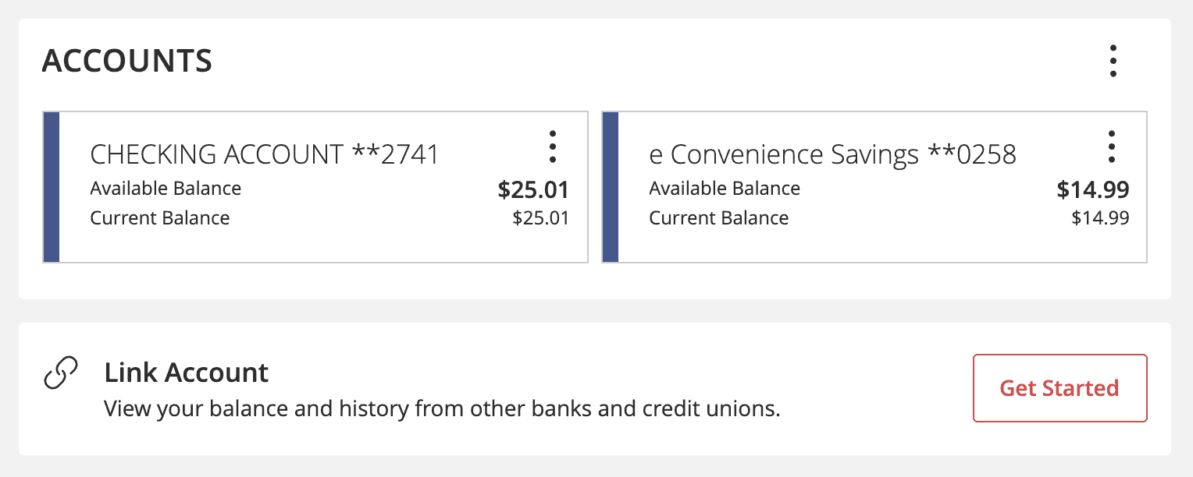Image resolution: width=1193 pixels, height=477 pixels.
Task: Click the $14.99 available balance amount
Action: [x=1093, y=189]
